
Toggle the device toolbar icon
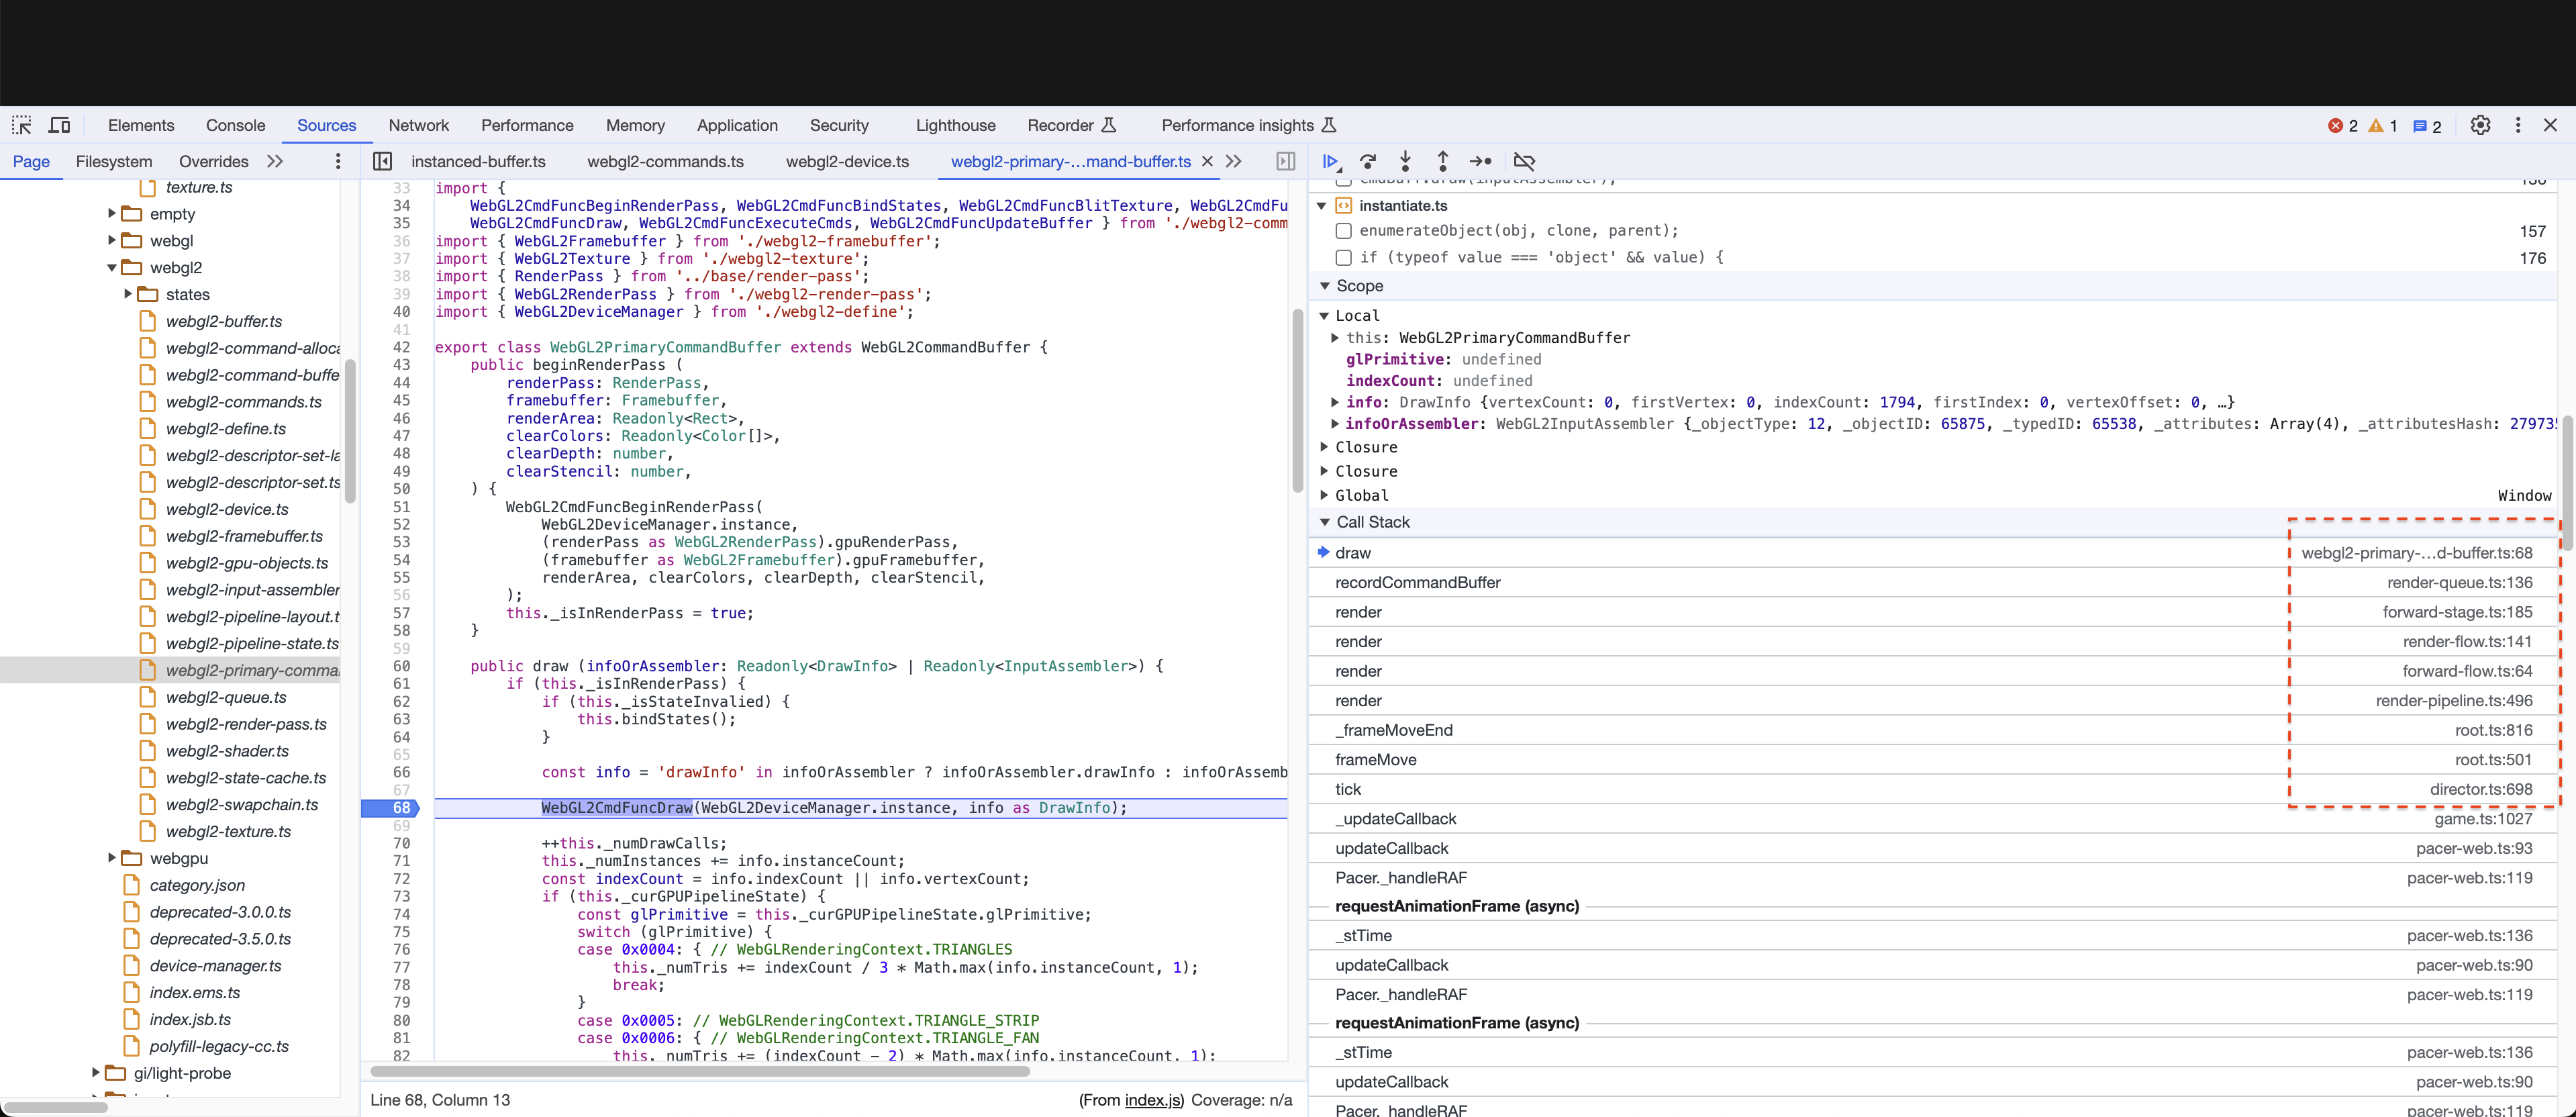point(60,124)
